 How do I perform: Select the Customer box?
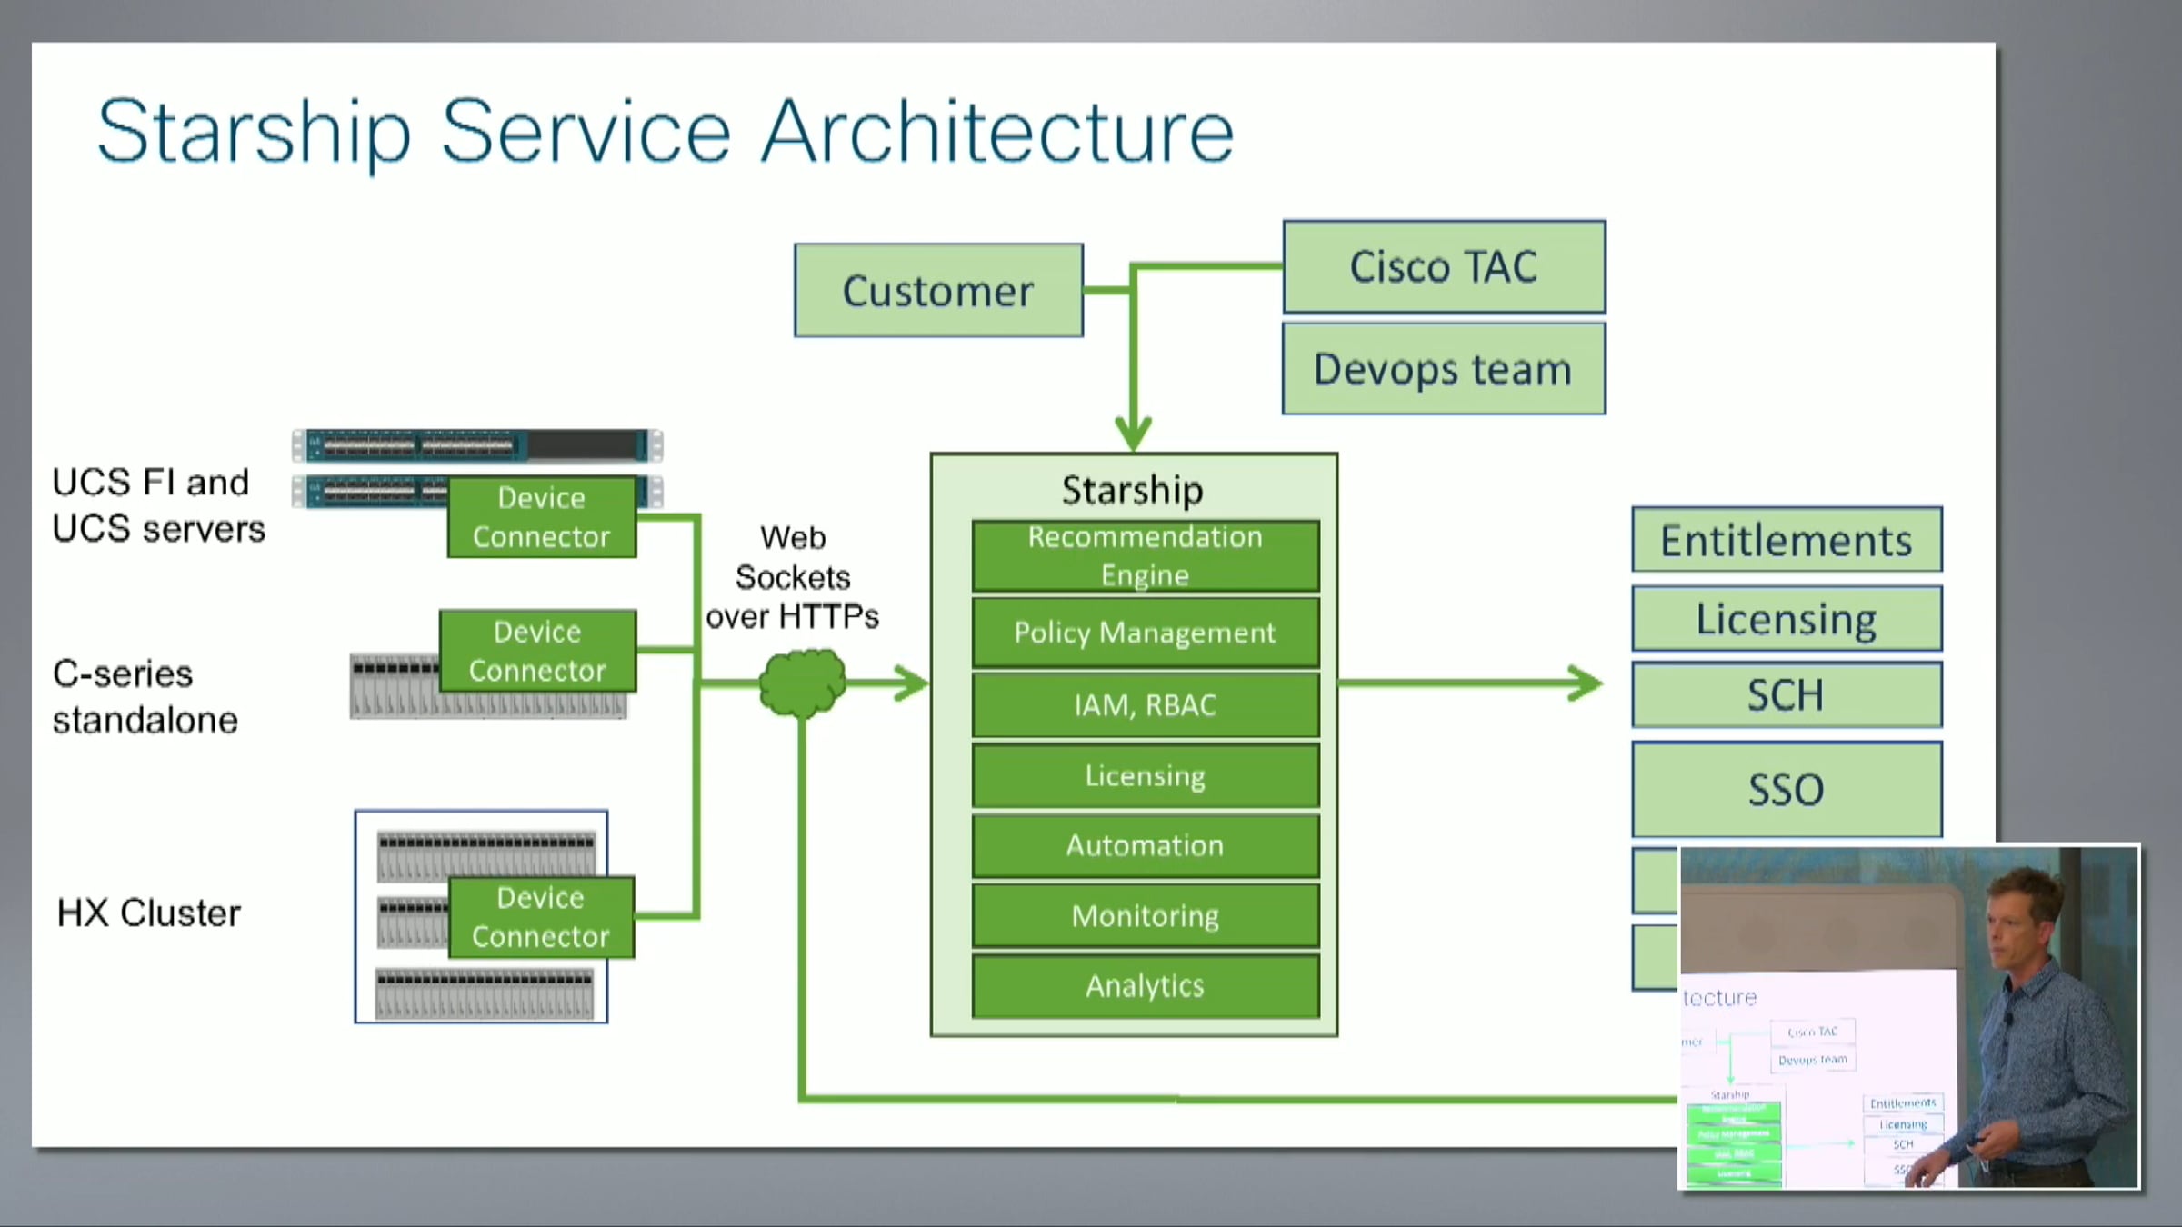[938, 291]
